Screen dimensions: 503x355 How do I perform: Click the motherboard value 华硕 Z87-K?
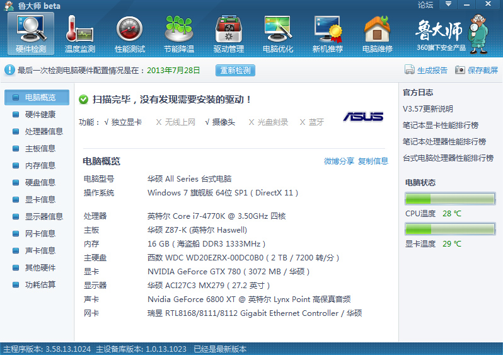pyautogui.click(x=197, y=230)
